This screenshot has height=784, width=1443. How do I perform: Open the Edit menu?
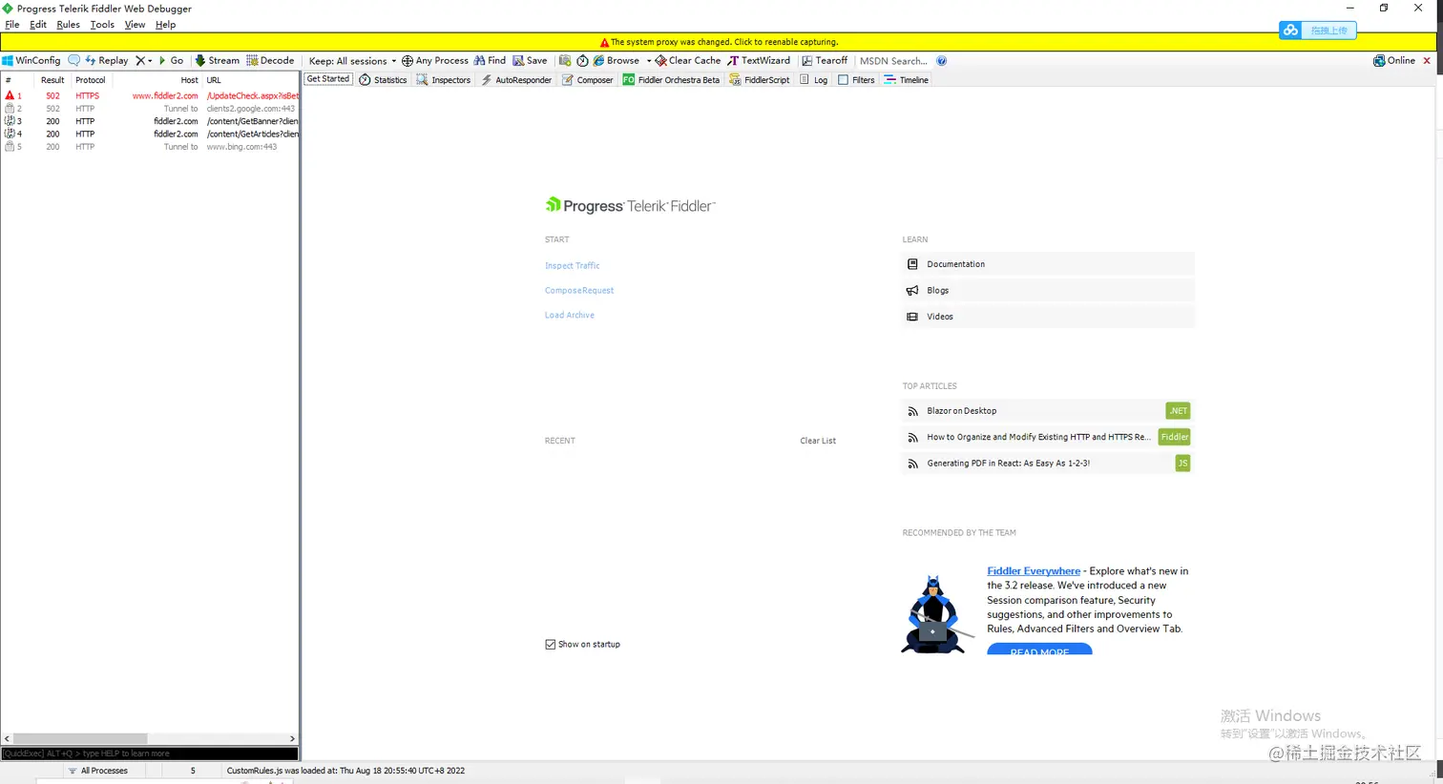coord(38,25)
